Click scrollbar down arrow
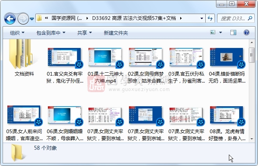This screenshot has height=166, width=258. [252, 139]
